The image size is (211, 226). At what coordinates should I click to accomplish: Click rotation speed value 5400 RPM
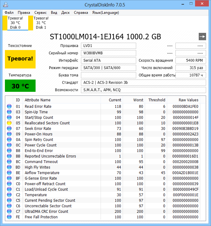click(190, 60)
